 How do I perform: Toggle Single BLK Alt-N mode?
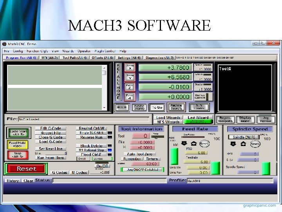pos(91,133)
